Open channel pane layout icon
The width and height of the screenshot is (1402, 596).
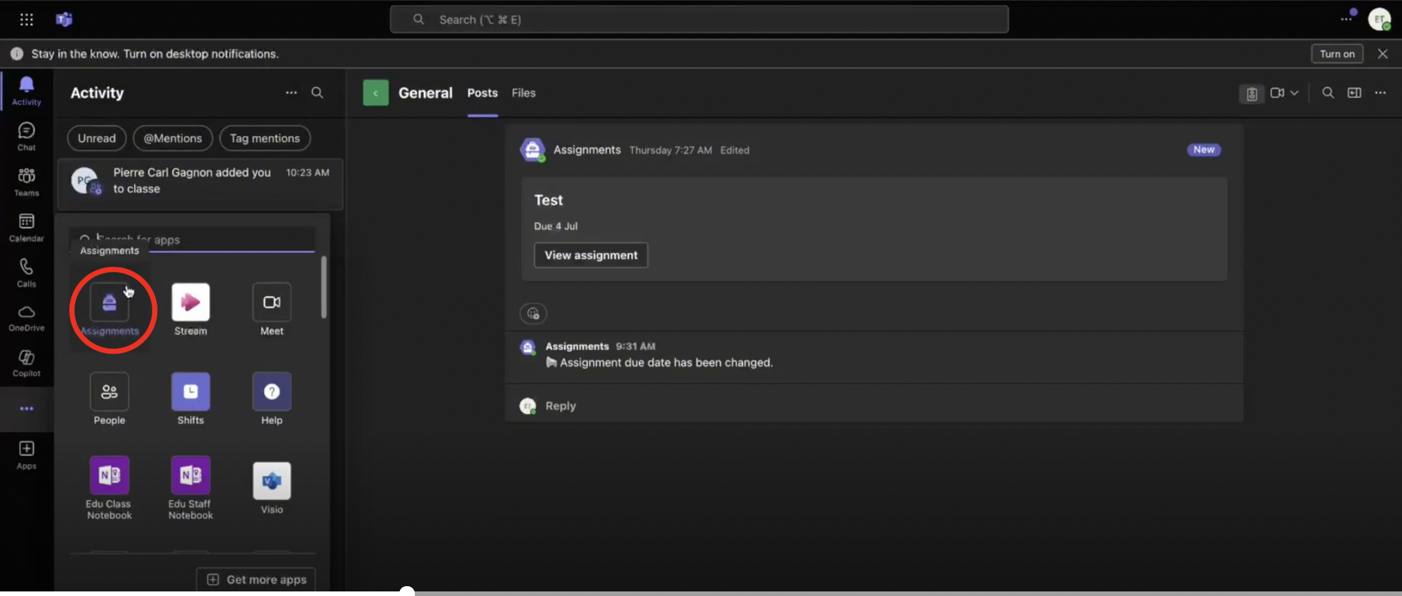(x=1354, y=93)
